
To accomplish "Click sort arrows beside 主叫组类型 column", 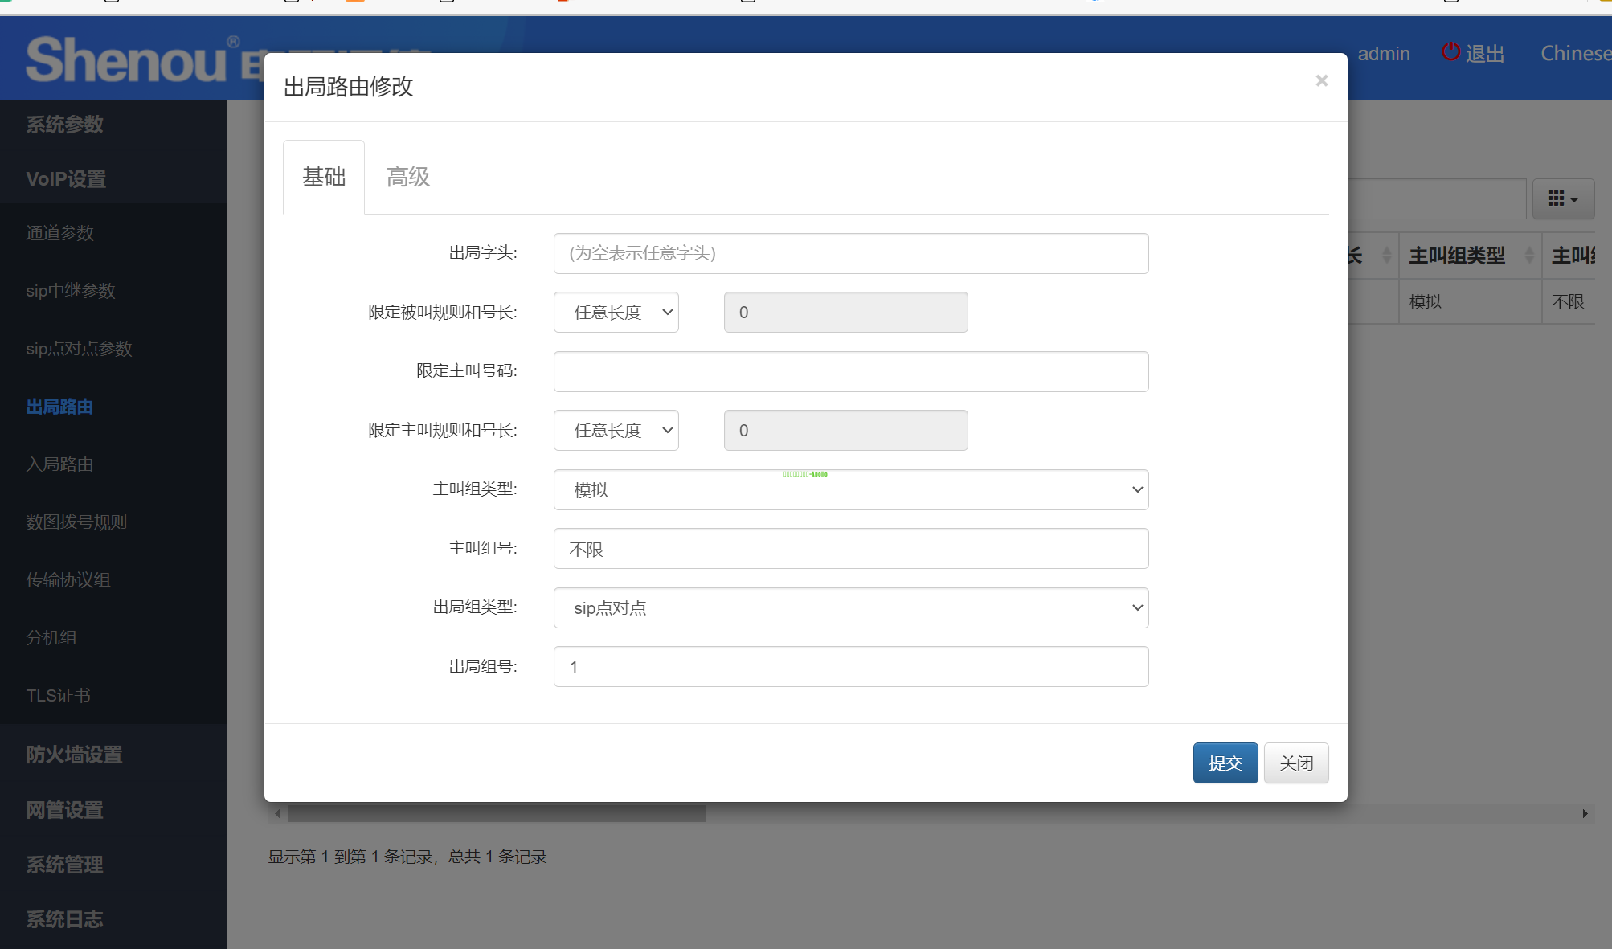I will (x=1529, y=256).
